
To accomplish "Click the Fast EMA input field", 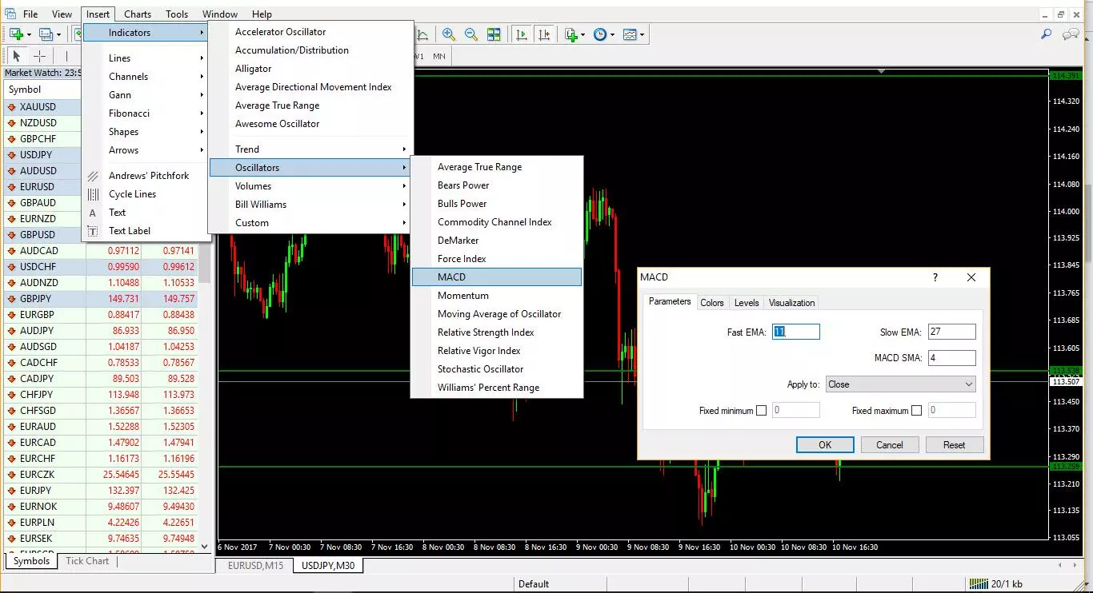I will (x=795, y=332).
